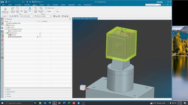Select the Studio Spline tool

coord(26,10)
